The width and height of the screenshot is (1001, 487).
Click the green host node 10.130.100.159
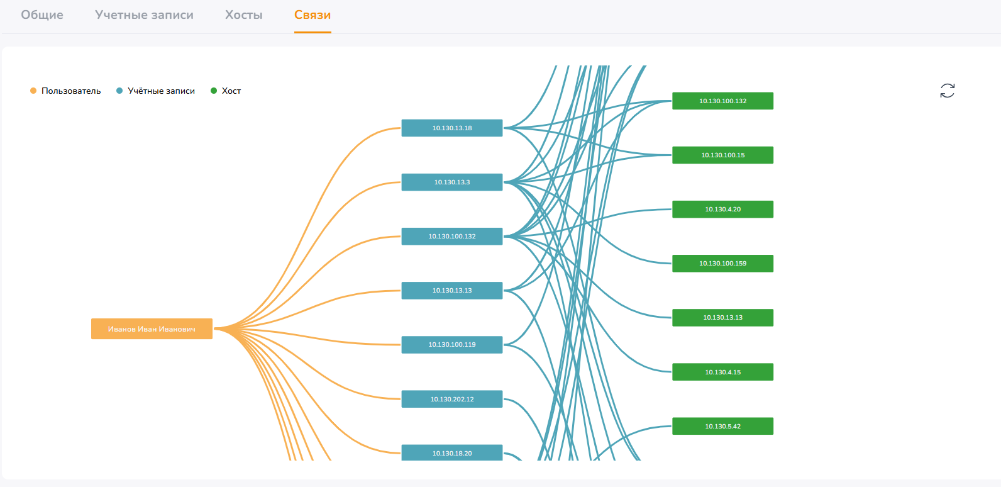[x=722, y=263]
